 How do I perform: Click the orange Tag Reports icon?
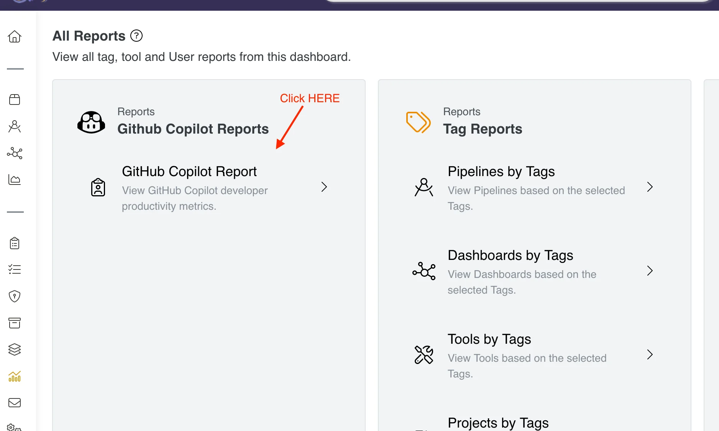tap(418, 122)
